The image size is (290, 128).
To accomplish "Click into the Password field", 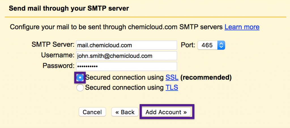I will pyautogui.click(x=126, y=66).
